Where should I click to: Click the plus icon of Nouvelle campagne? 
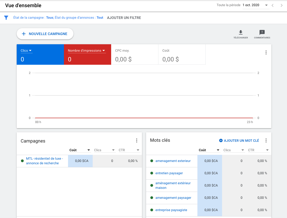(x=24, y=34)
